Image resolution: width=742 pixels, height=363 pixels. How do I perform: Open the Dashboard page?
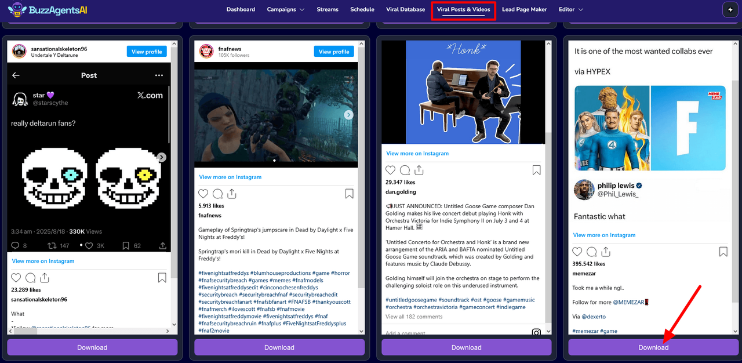(241, 9)
